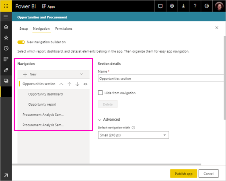The image size is (226, 181).
Task: Switch to the Navigation tab
Action: pyautogui.click(x=41, y=28)
